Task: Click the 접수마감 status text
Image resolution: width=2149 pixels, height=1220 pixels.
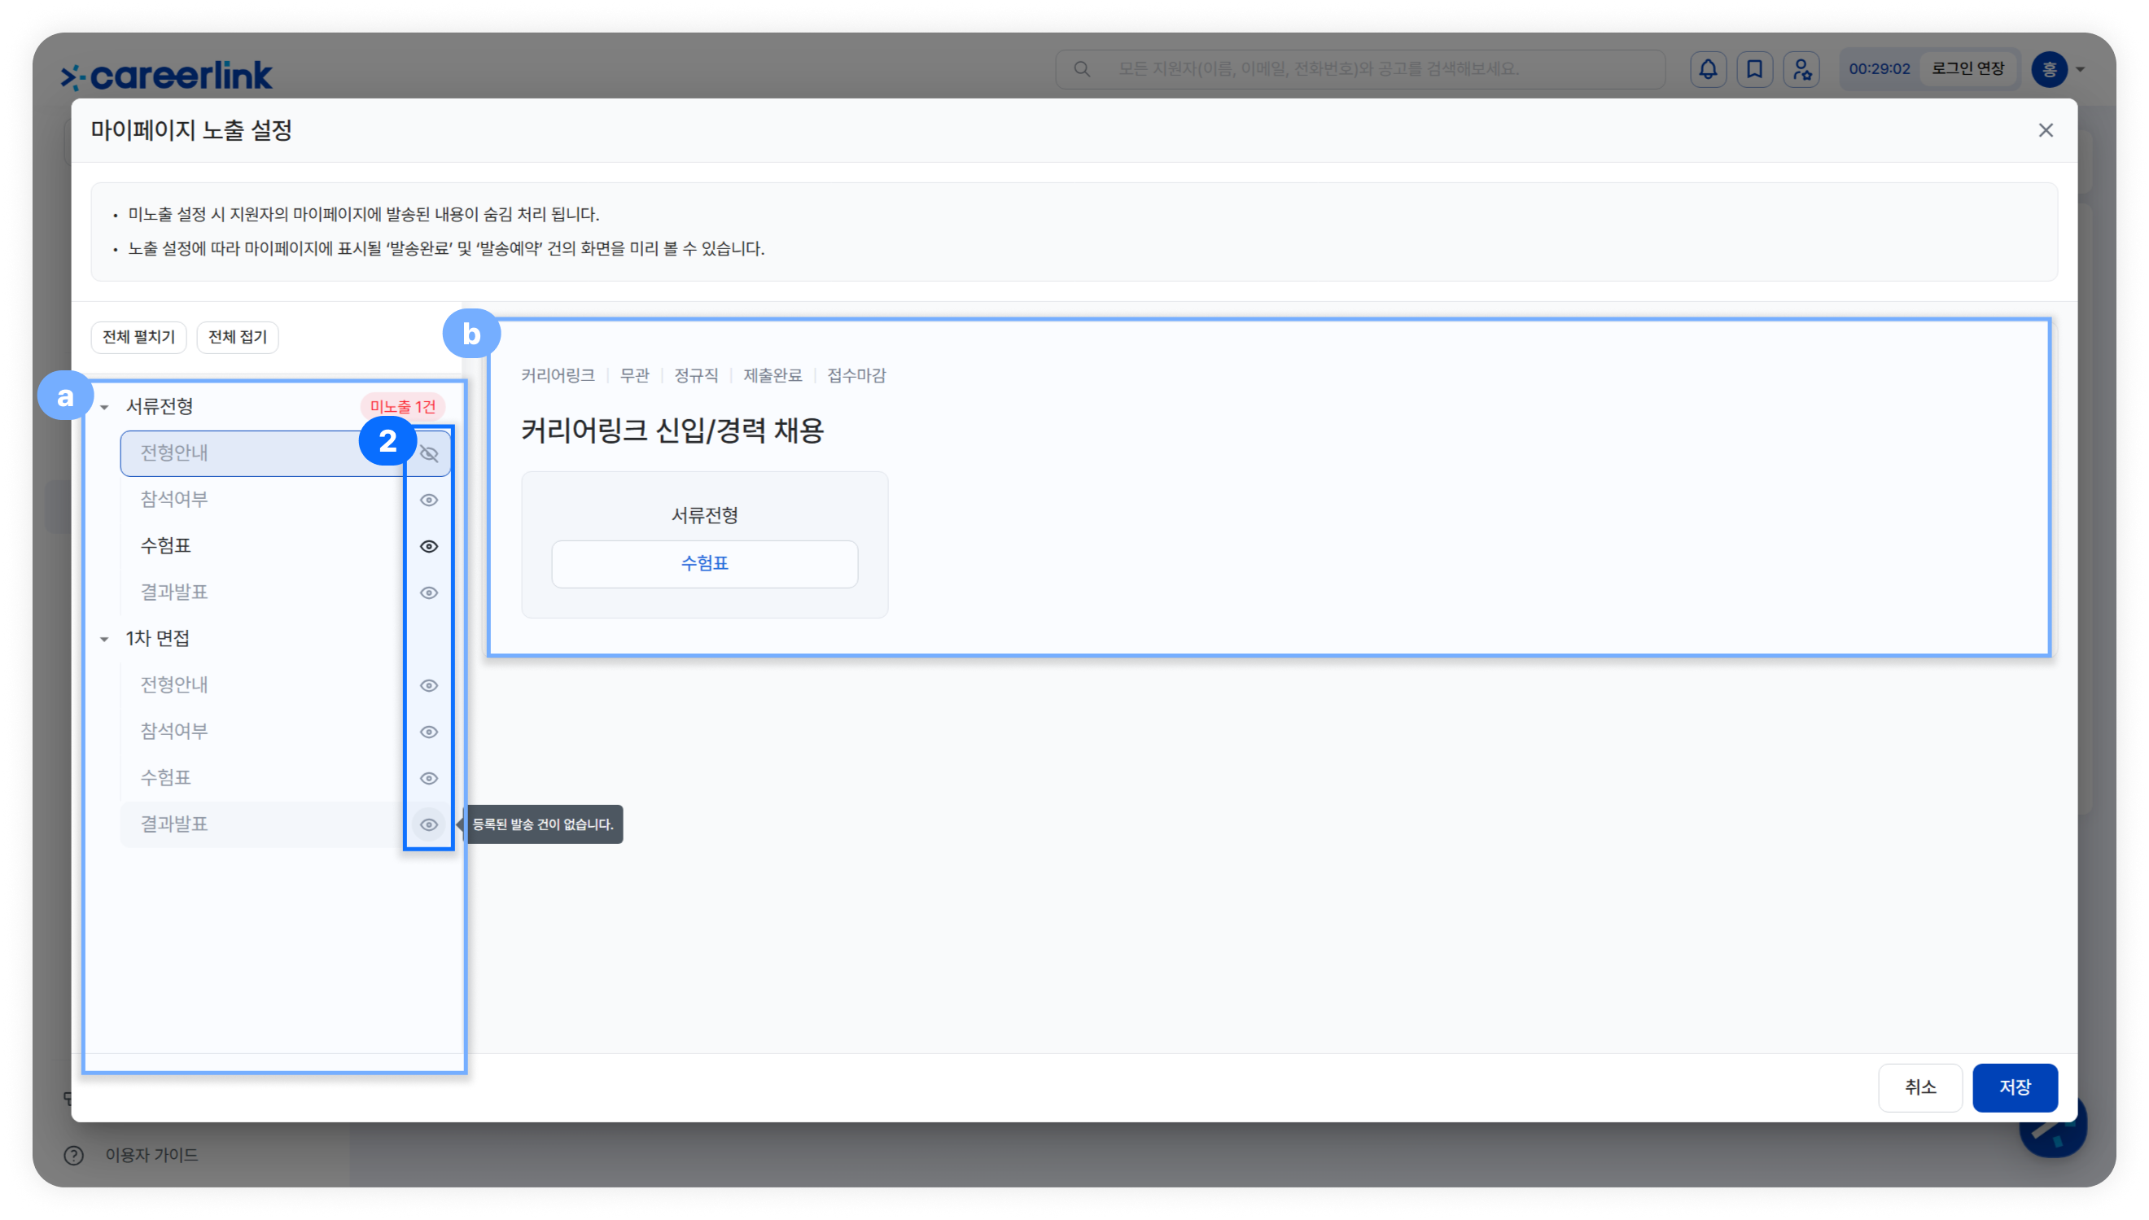Action: [856, 375]
